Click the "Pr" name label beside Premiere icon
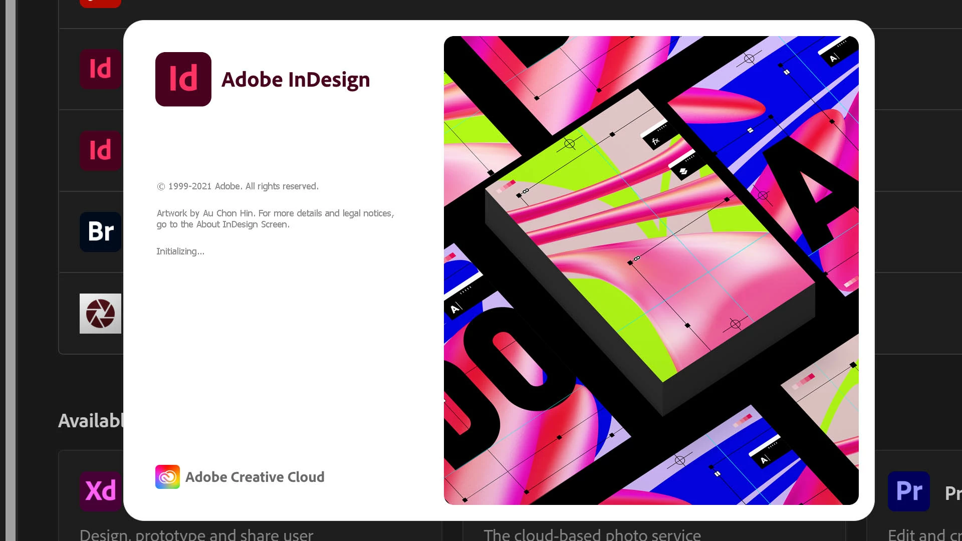The width and height of the screenshot is (962, 541). [952, 493]
